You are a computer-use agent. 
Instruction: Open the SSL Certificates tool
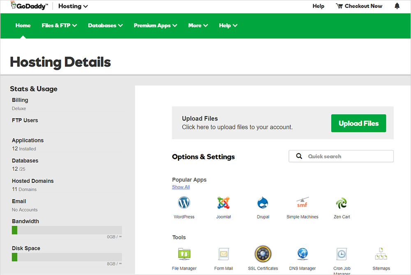263,254
